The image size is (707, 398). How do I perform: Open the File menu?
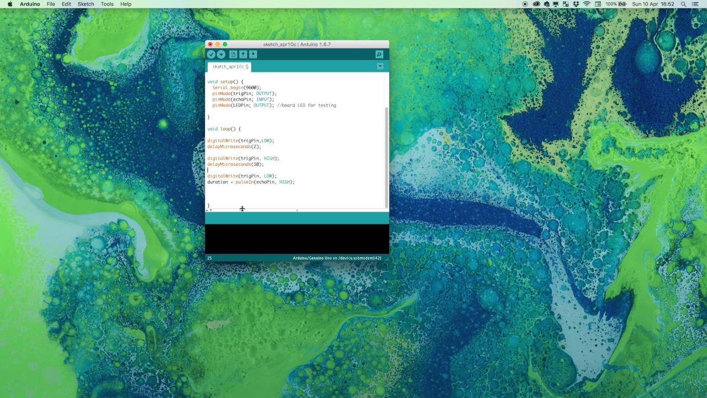(51, 4)
